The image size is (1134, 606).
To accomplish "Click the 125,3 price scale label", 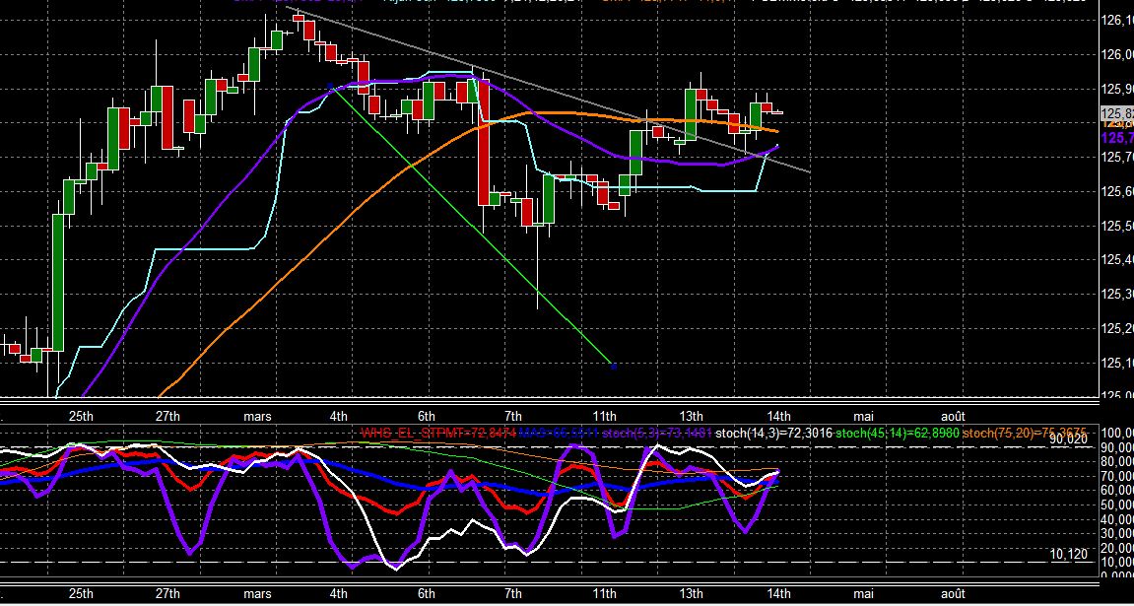I will click(x=1116, y=295).
